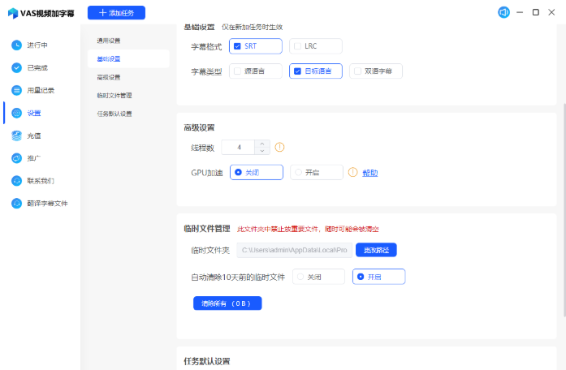Viewport: 566px width, 370px height.
Task: Click the VAS app logo icon
Action: pos(13,13)
